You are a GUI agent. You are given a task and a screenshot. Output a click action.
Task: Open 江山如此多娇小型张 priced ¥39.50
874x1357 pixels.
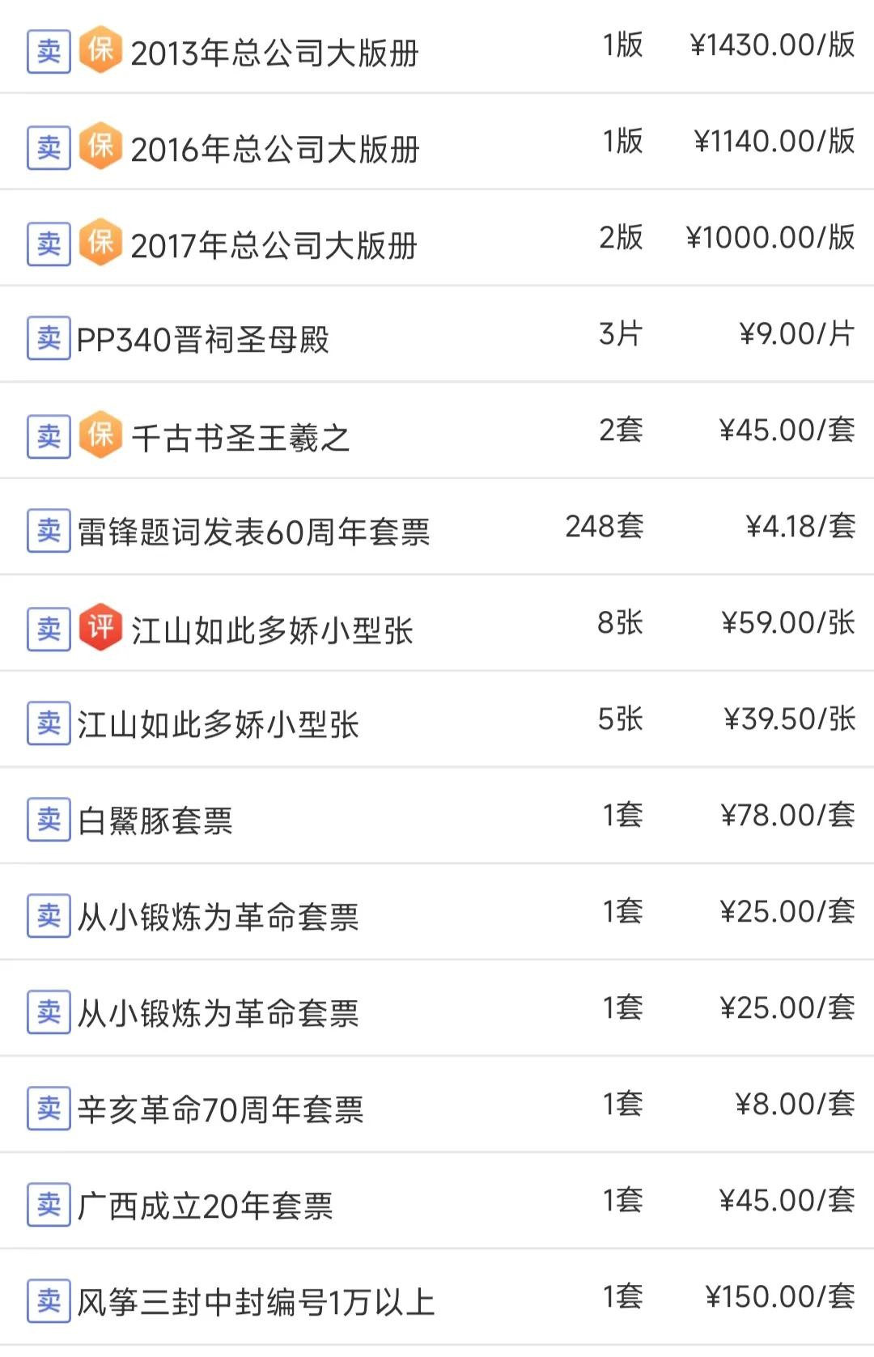coord(218,725)
